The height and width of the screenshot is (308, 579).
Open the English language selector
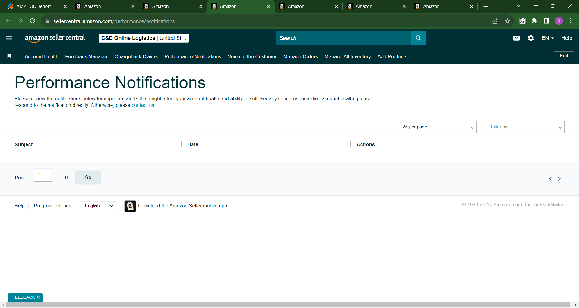coord(98,206)
